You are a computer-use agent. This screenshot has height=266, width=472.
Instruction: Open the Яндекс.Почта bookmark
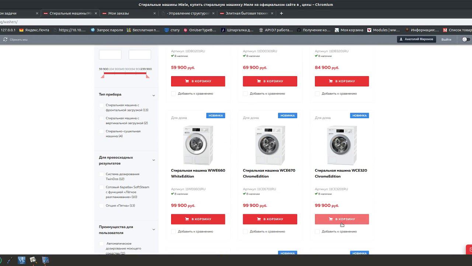[x=34, y=30]
